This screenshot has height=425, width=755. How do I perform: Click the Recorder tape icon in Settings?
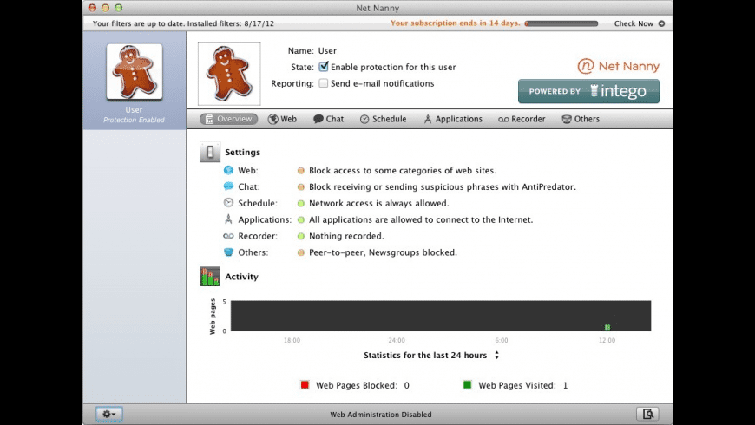pyautogui.click(x=228, y=236)
